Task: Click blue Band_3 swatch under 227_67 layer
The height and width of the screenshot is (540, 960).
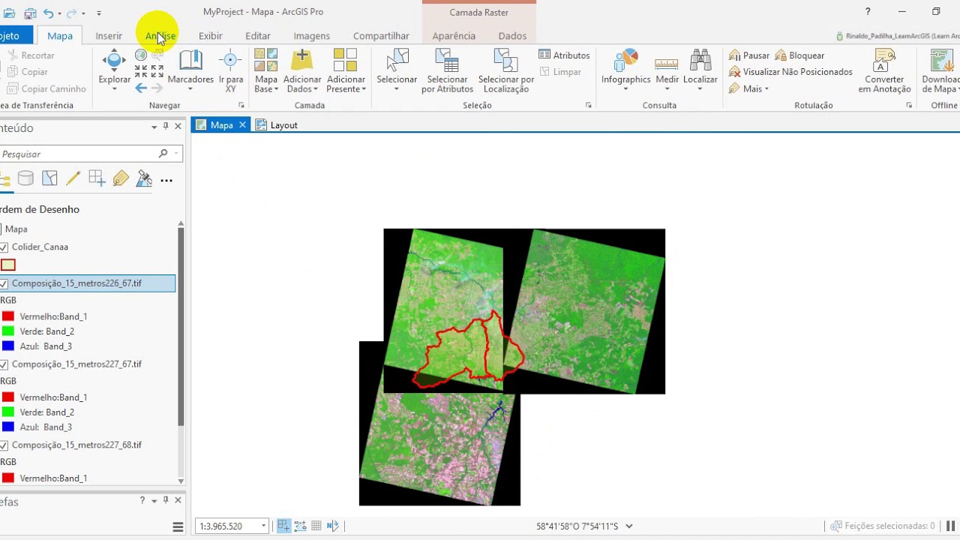Action: tap(8, 427)
